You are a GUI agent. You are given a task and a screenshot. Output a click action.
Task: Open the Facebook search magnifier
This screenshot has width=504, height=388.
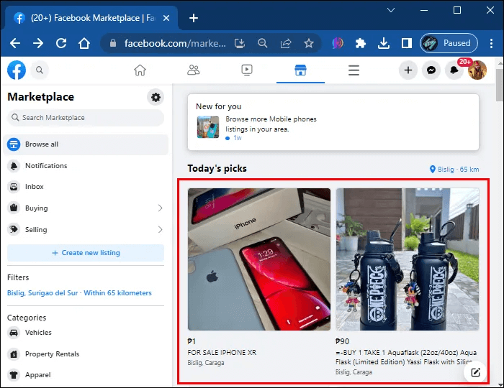(40, 70)
